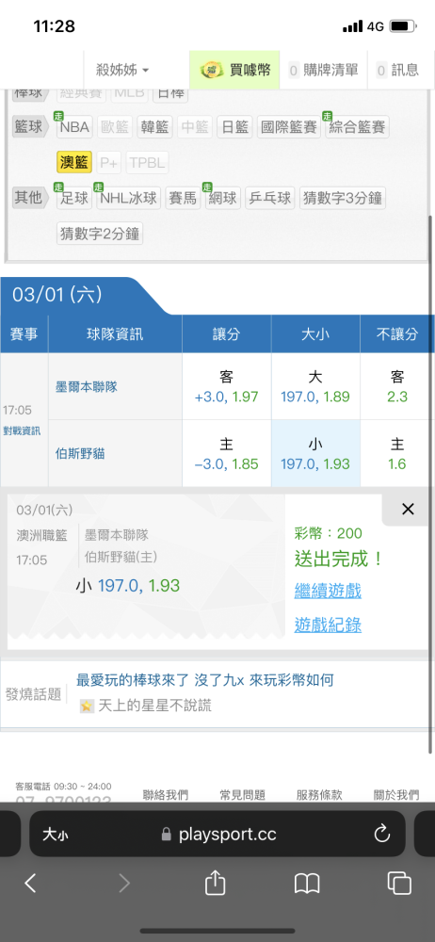Choose 猜數字3分鐘 game
The image size is (435, 942).
coord(343,198)
